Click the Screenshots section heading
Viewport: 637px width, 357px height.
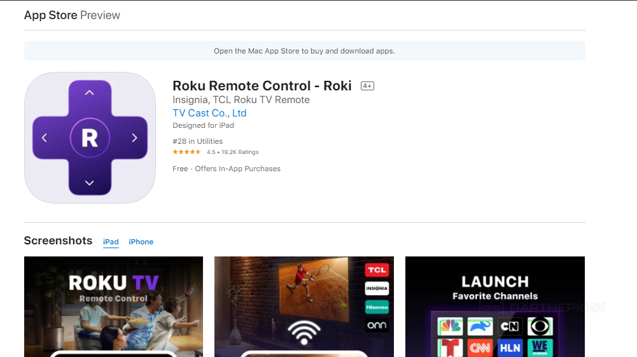(x=58, y=241)
